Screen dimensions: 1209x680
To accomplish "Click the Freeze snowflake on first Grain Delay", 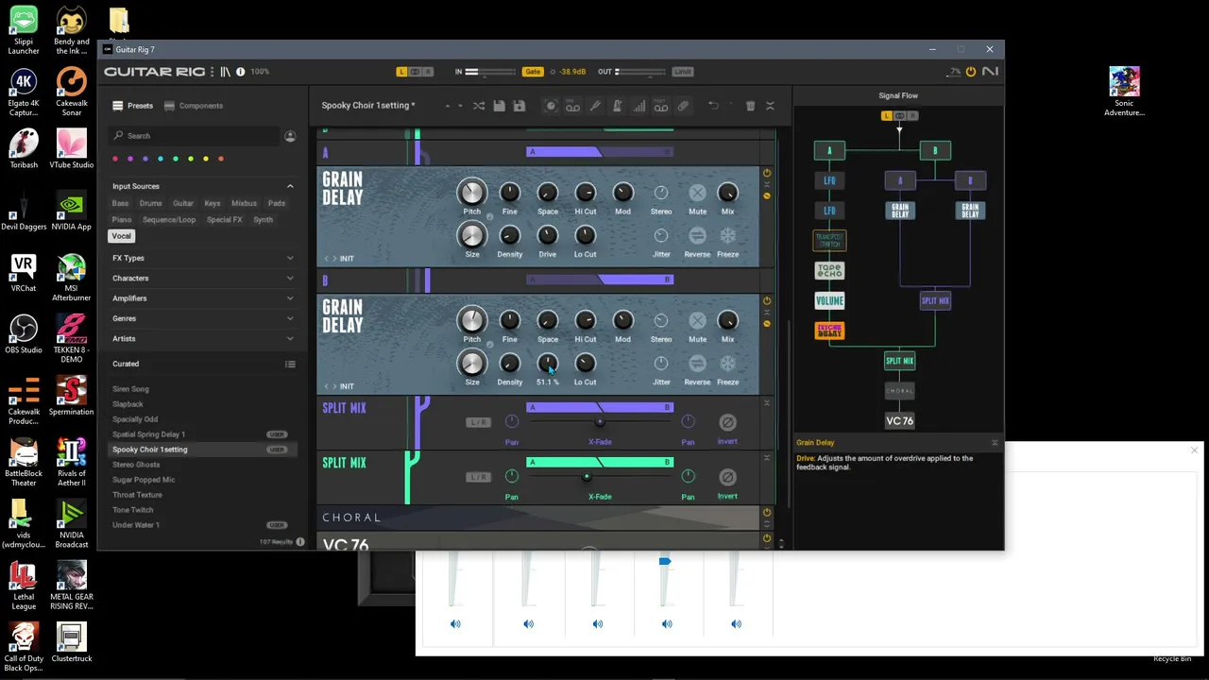I will pos(727,235).
